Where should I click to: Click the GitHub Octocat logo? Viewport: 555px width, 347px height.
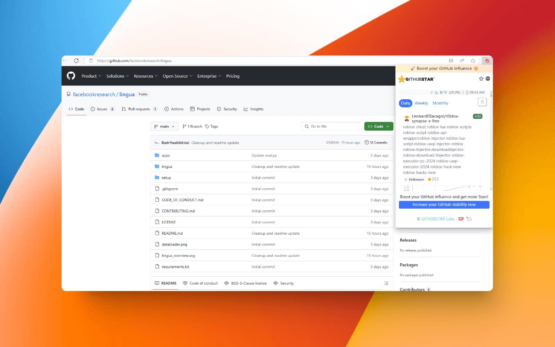(71, 76)
